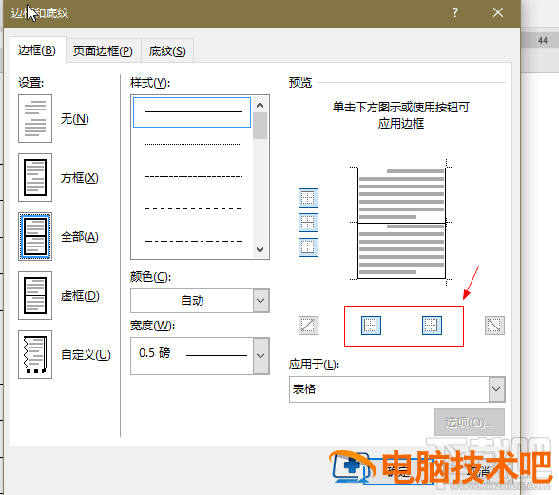Apply the diagonal-down border button

click(494, 326)
